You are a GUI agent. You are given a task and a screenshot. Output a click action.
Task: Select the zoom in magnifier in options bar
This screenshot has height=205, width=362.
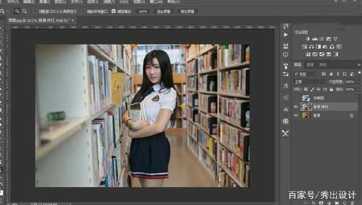tap(17, 11)
